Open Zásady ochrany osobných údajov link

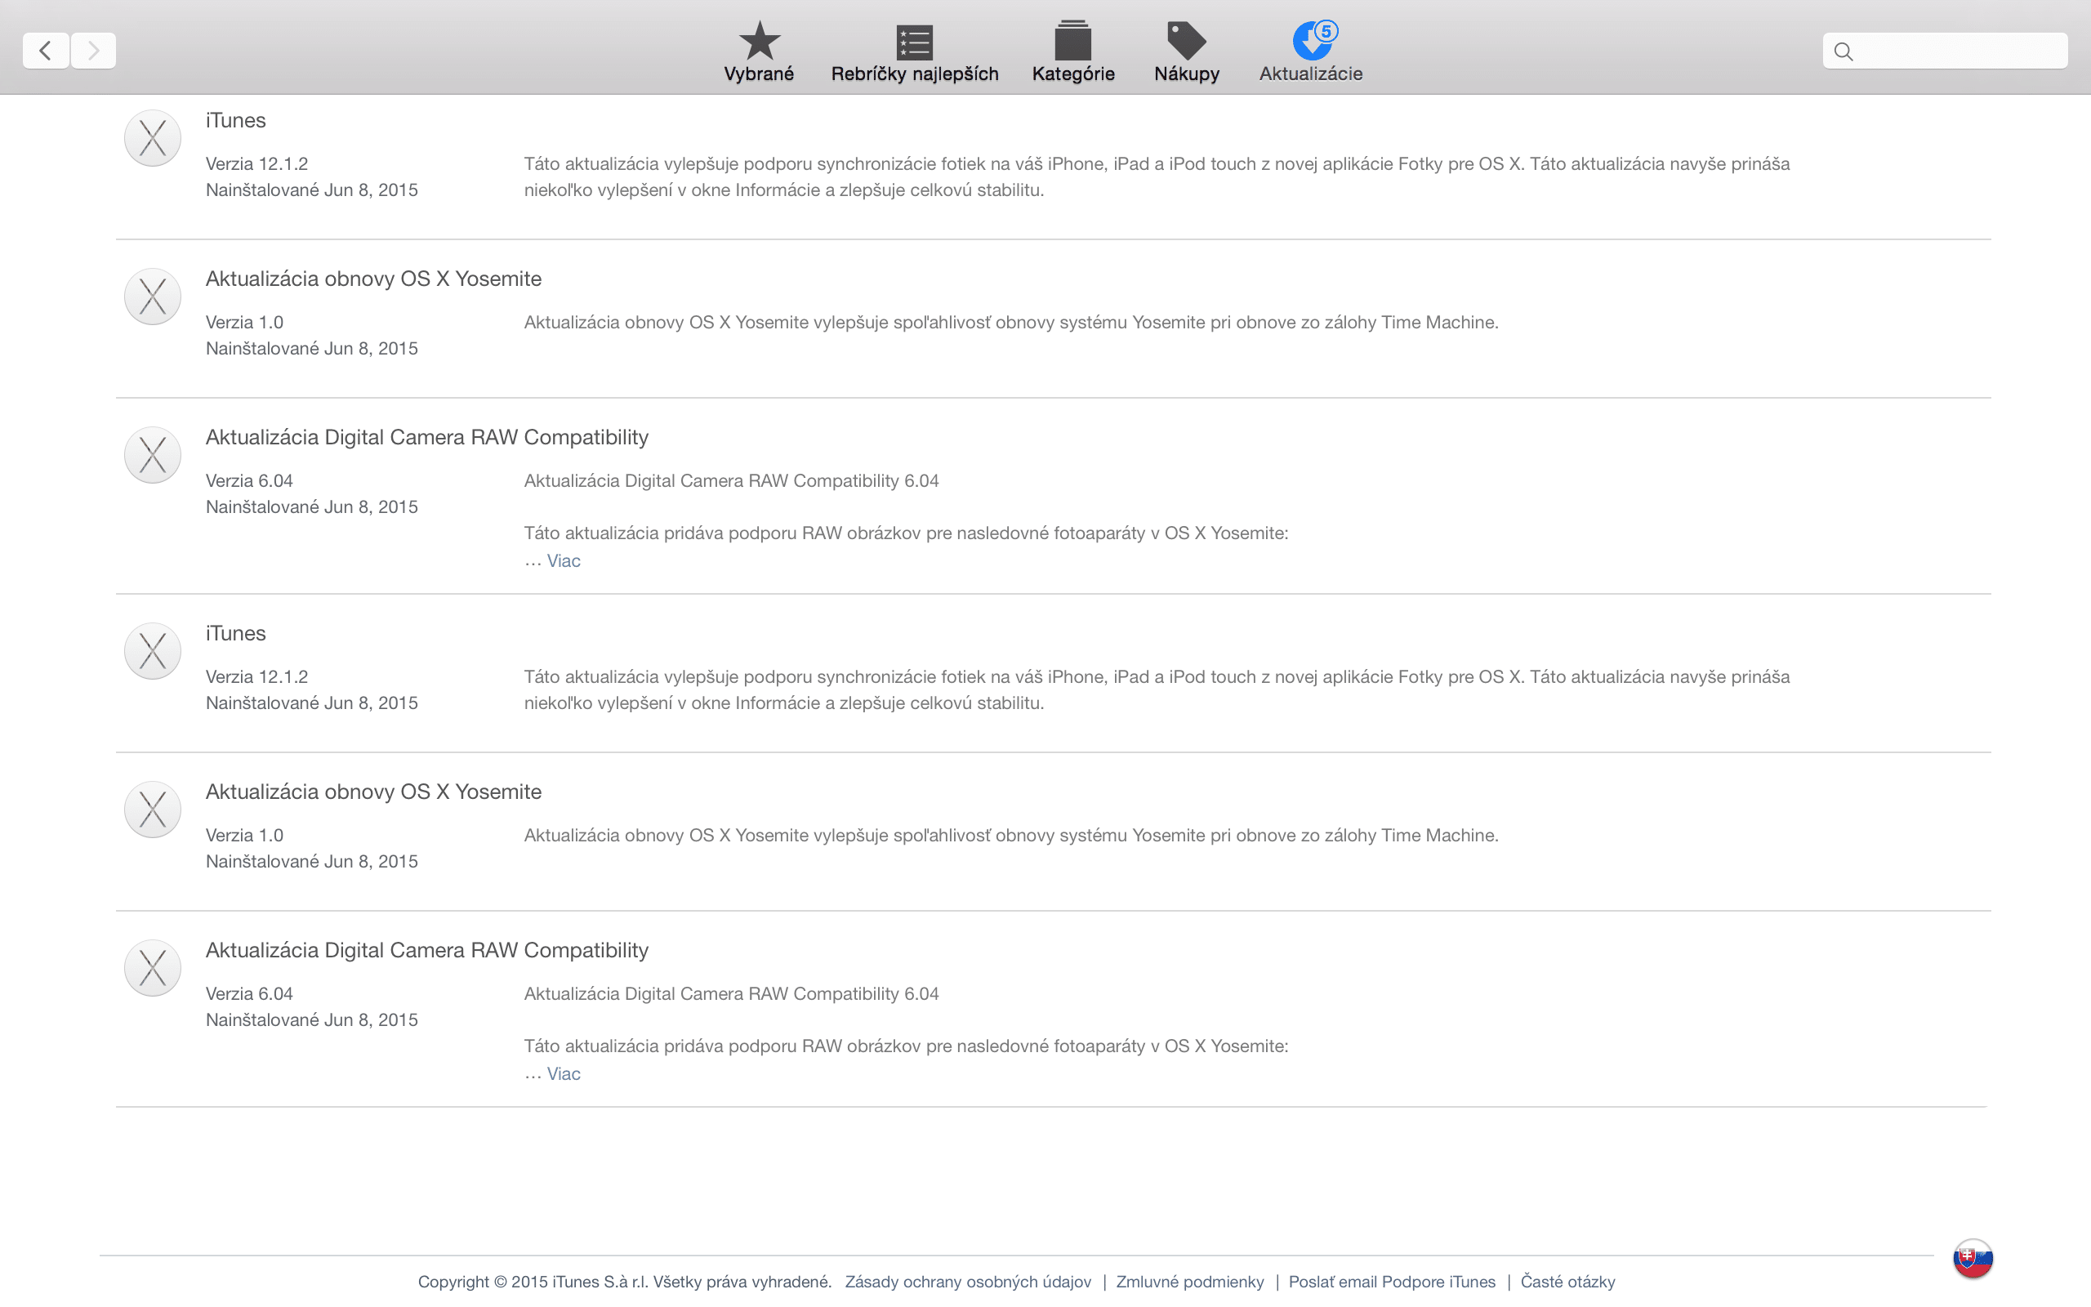tap(968, 1282)
